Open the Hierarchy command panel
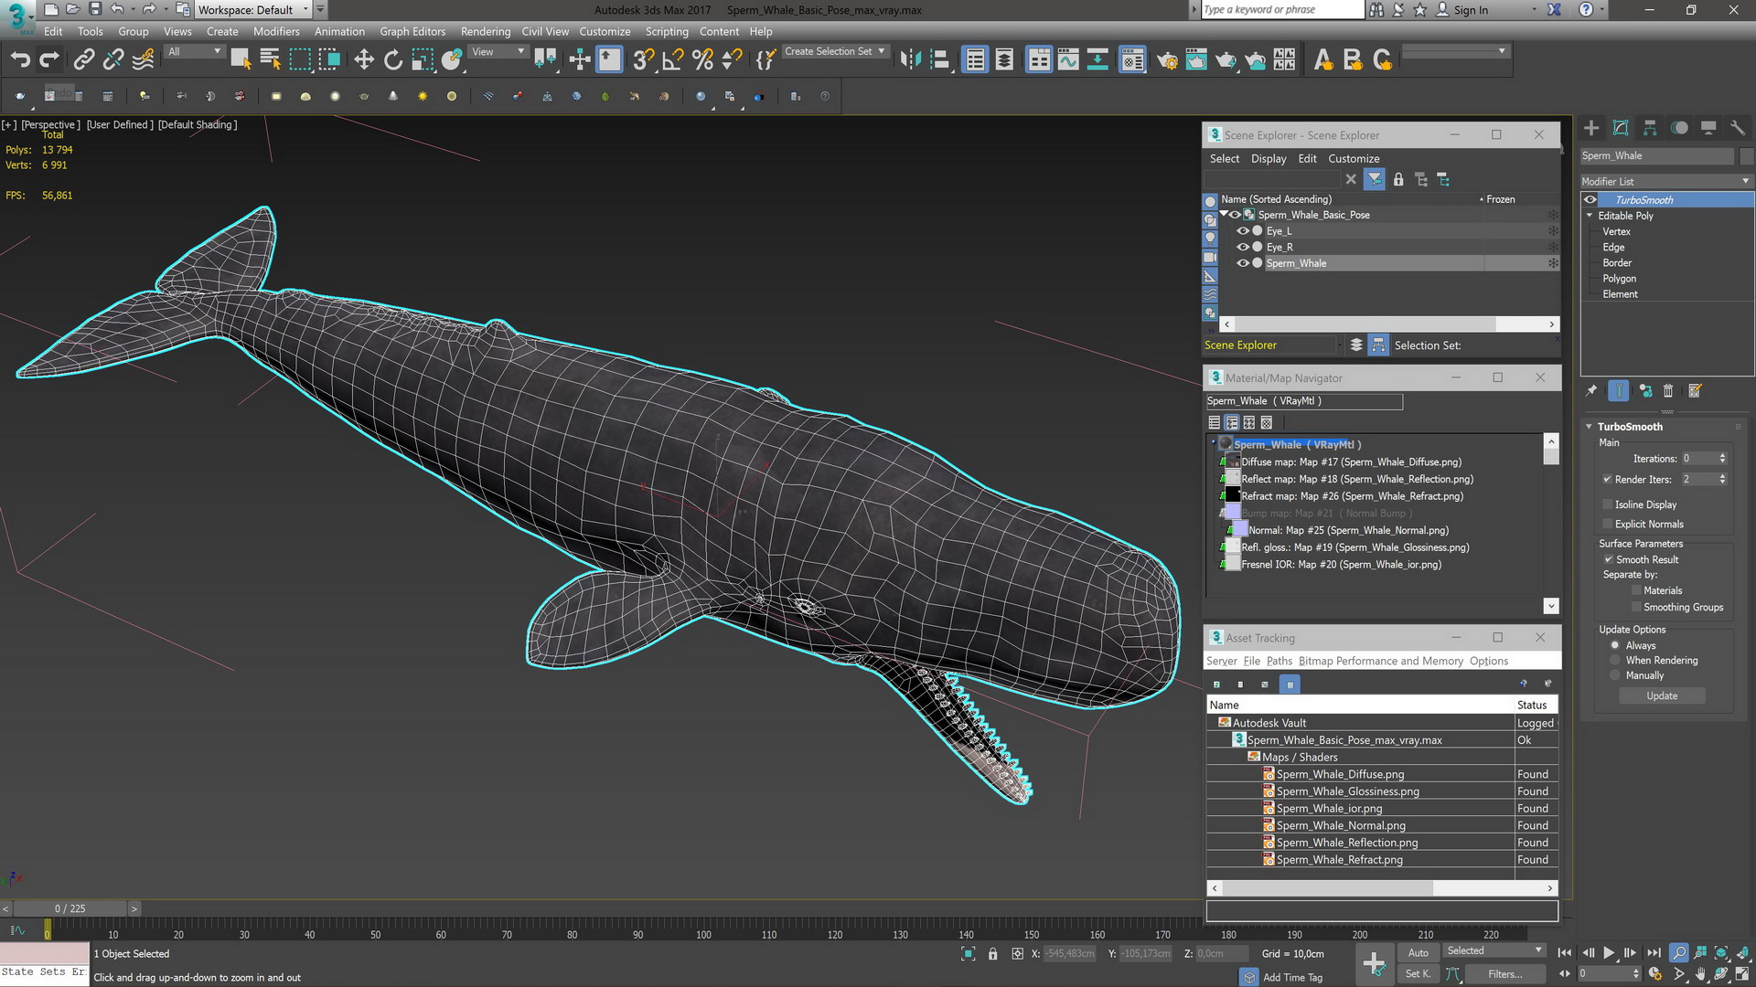 [x=1650, y=128]
